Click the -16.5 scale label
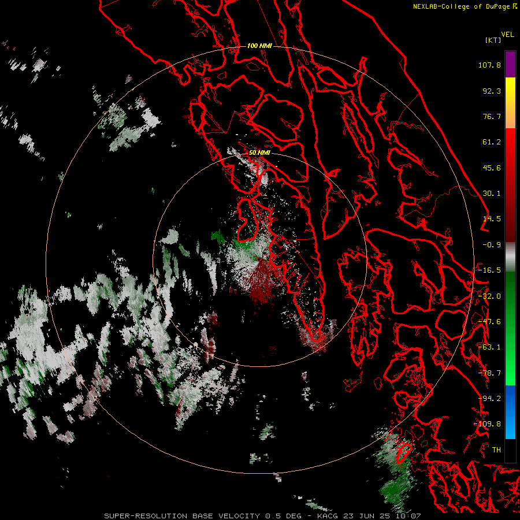The image size is (520, 520). [489, 270]
